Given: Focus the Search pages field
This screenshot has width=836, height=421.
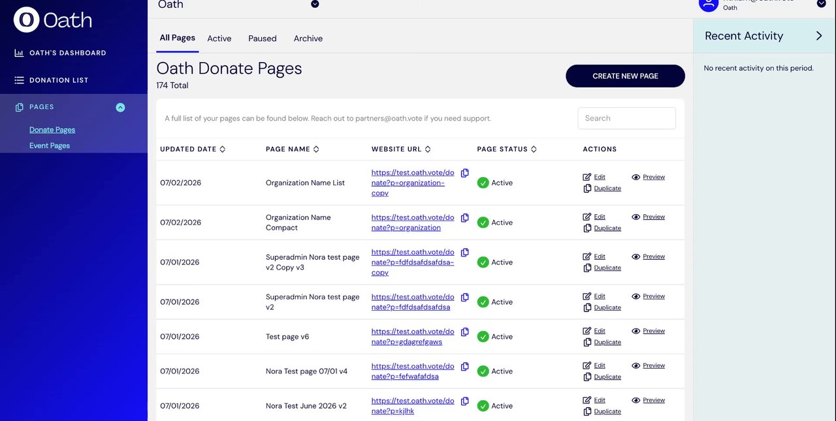Looking at the screenshot, I should pos(626,118).
